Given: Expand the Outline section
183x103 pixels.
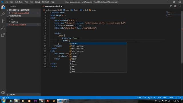Looking at the screenshot, I should pos(23,95).
